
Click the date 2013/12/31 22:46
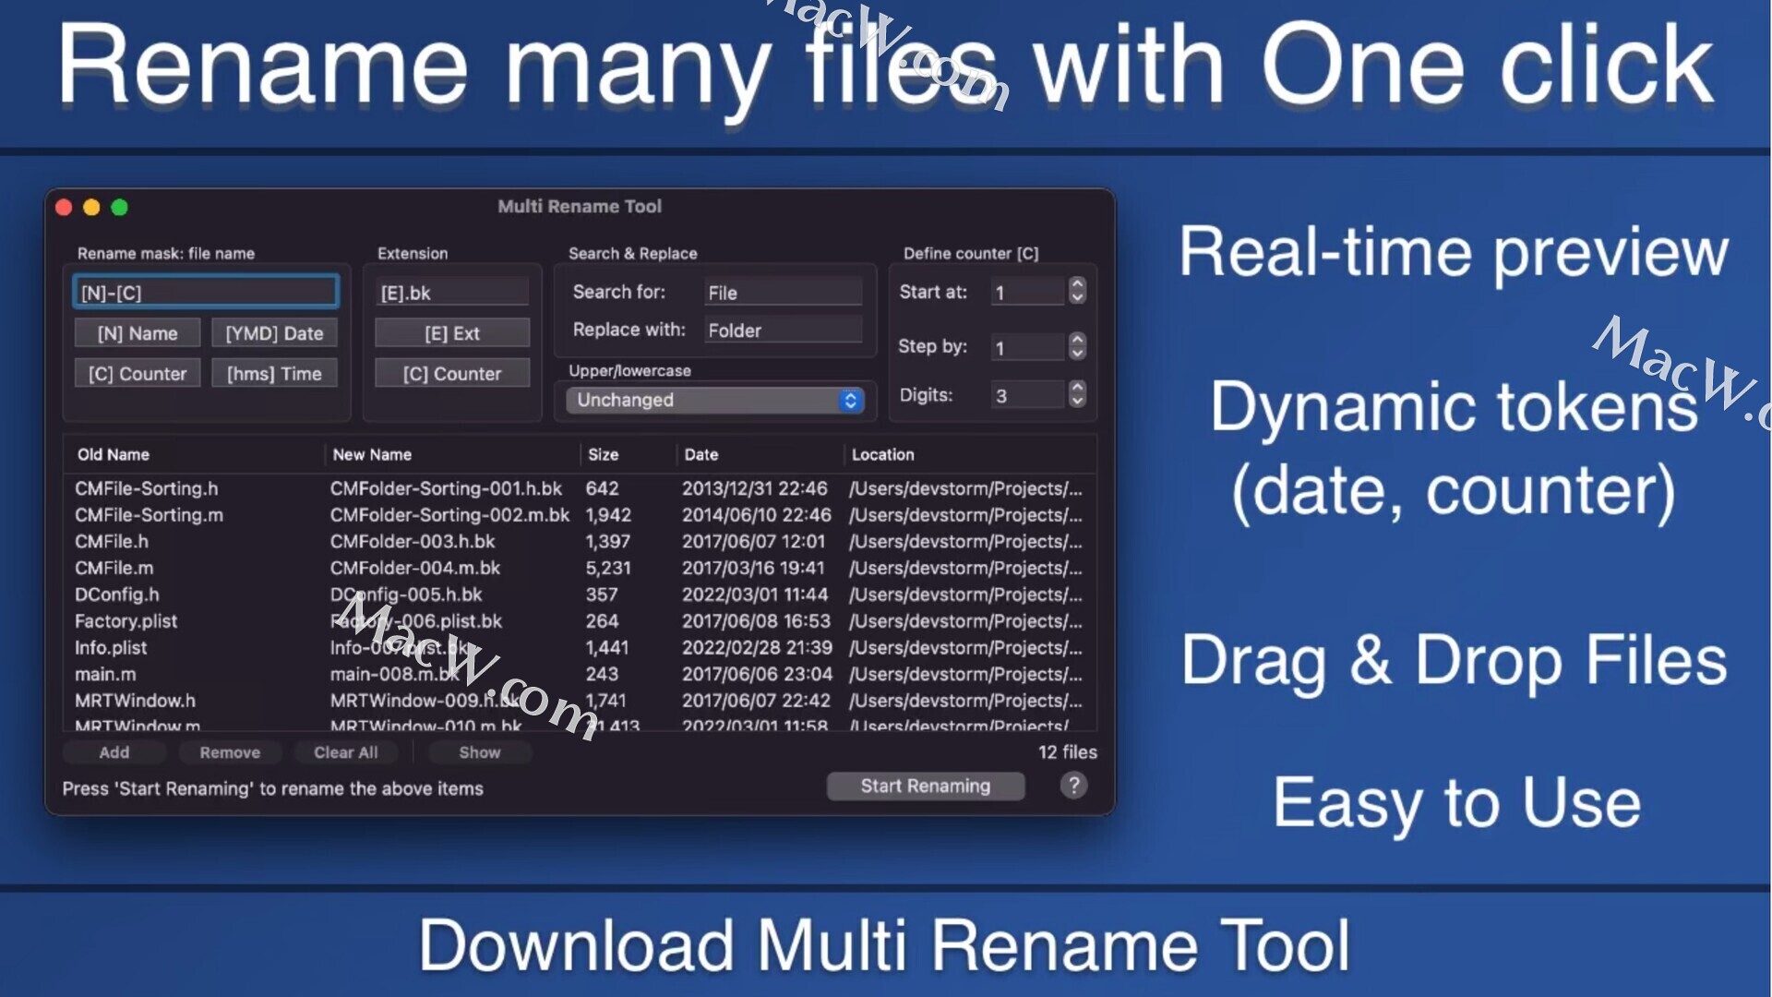click(755, 488)
